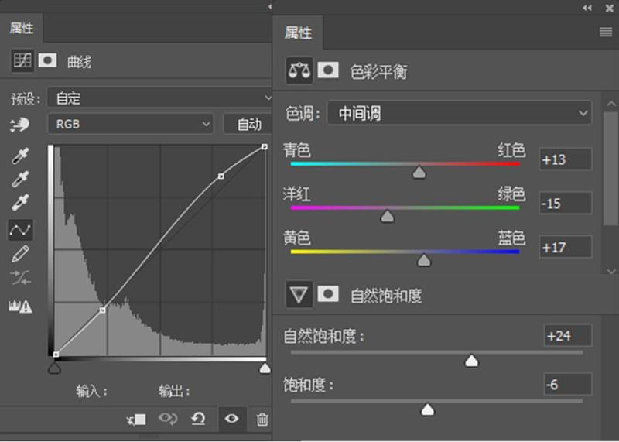
Task: Click the clip to layer icon
Action: [136, 419]
